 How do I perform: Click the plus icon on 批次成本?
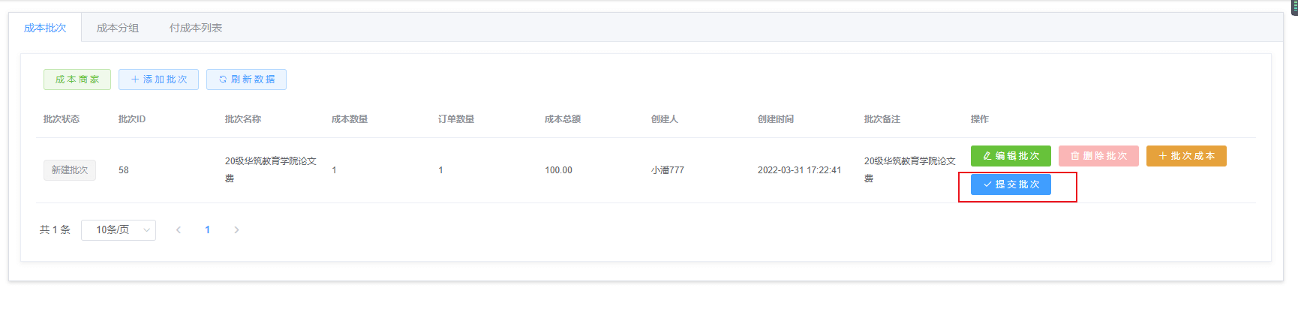(1162, 156)
